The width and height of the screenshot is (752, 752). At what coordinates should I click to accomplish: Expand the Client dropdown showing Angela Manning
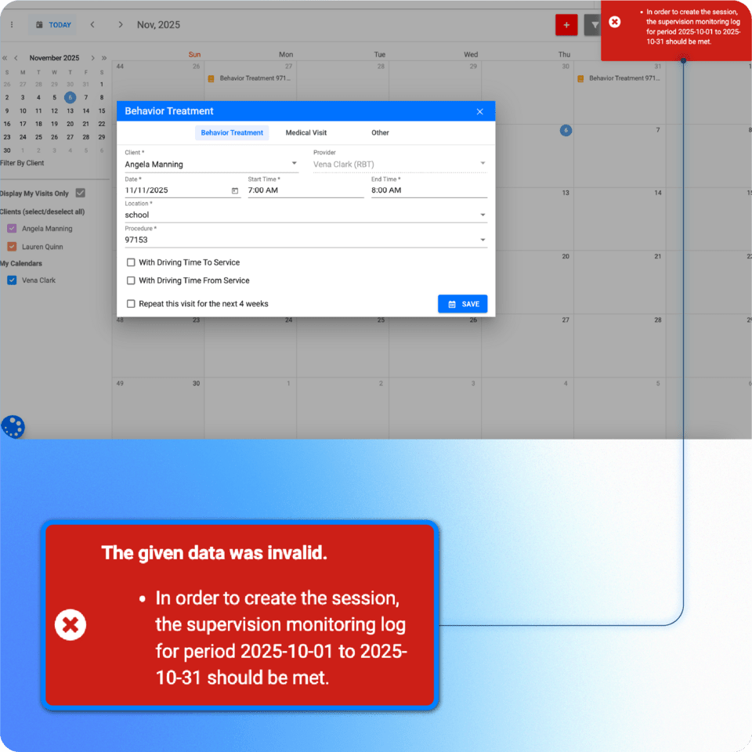[295, 164]
